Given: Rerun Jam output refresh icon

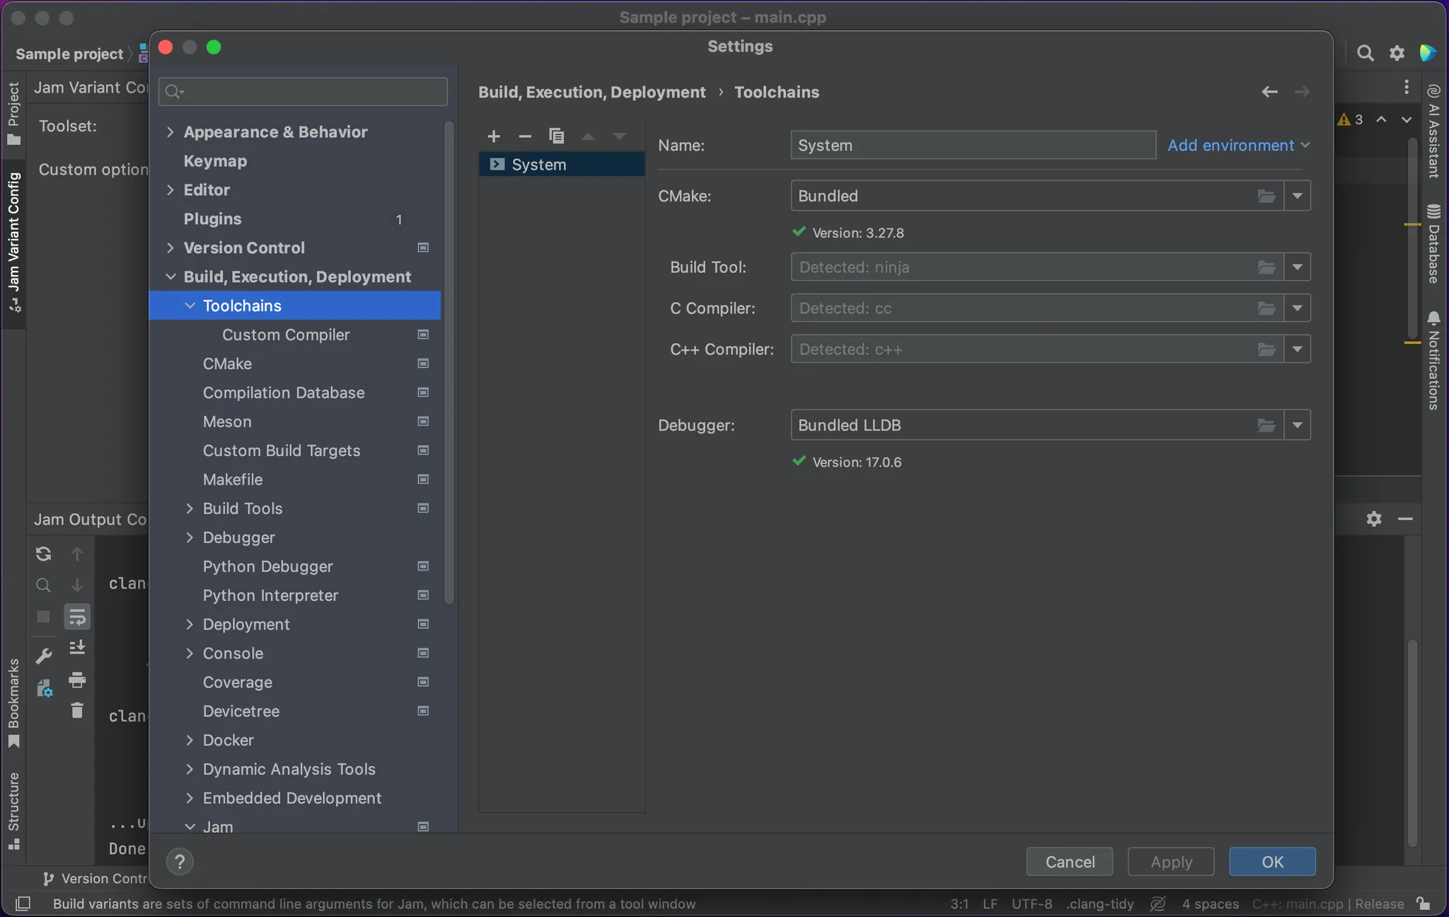Looking at the screenshot, I should click(43, 554).
